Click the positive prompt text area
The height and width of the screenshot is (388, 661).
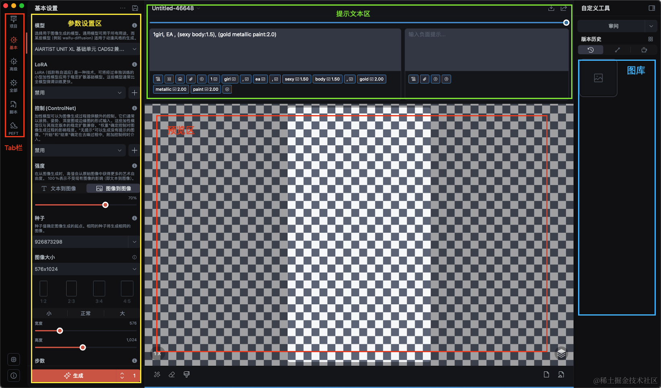pos(275,49)
